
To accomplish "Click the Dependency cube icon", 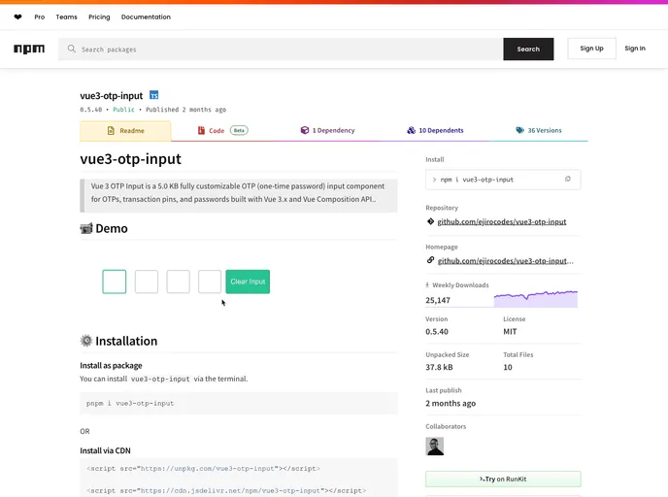I will pyautogui.click(x=305, y=130).
